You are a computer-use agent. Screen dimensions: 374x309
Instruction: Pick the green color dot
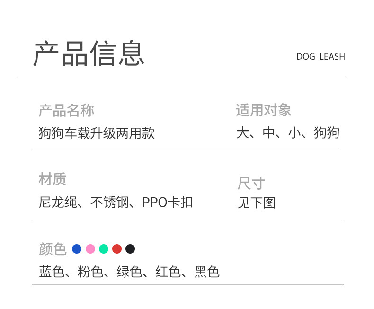click(104, 249)
